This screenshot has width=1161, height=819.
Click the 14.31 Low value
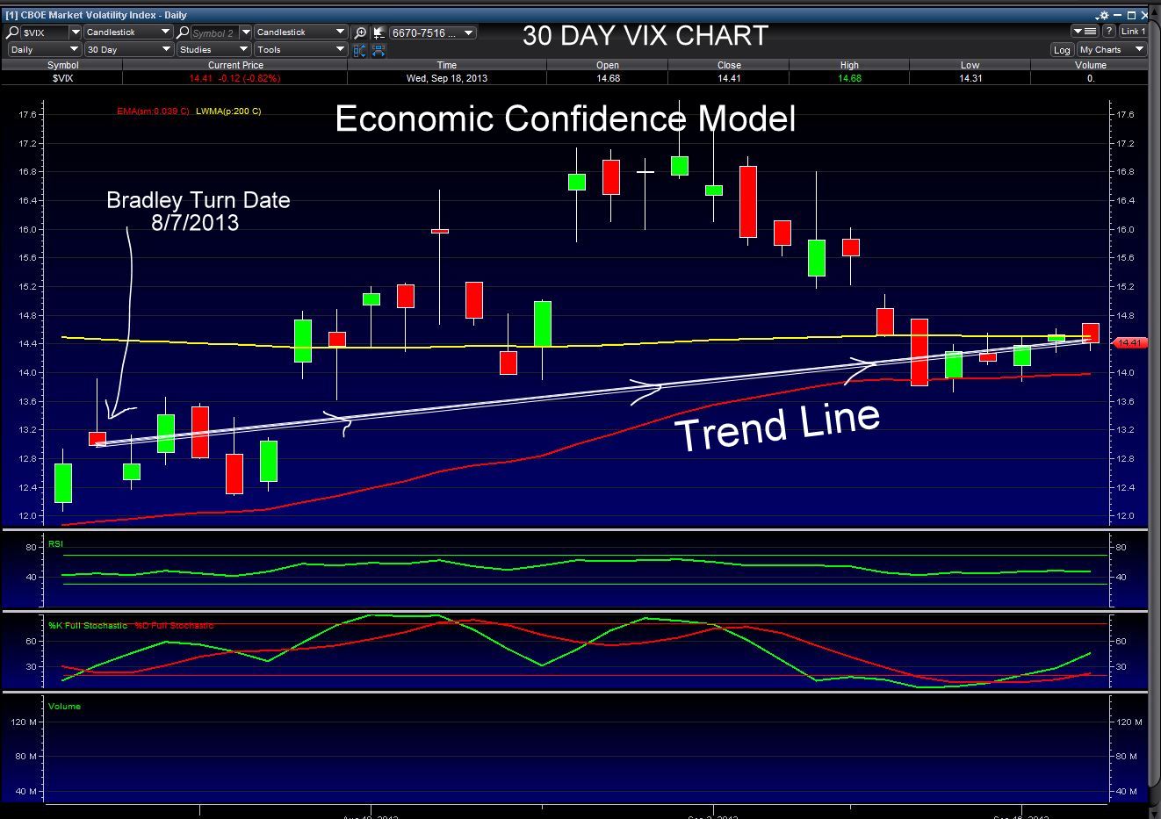(970, 78)
